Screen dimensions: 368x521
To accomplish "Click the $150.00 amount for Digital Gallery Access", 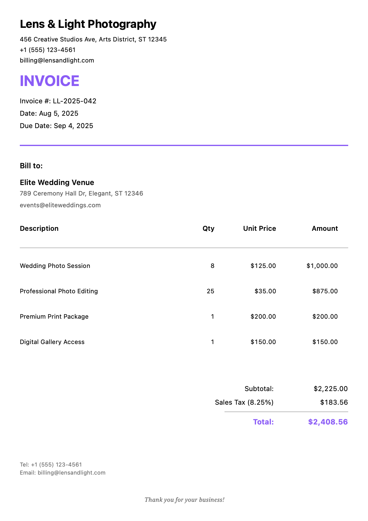I will click(x=325, y=342).
